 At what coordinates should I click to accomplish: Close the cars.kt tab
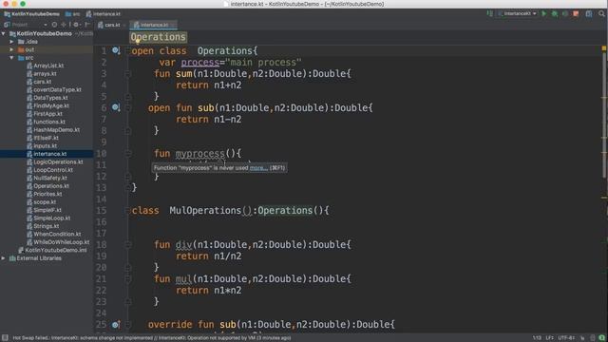[x=124, y=25]
